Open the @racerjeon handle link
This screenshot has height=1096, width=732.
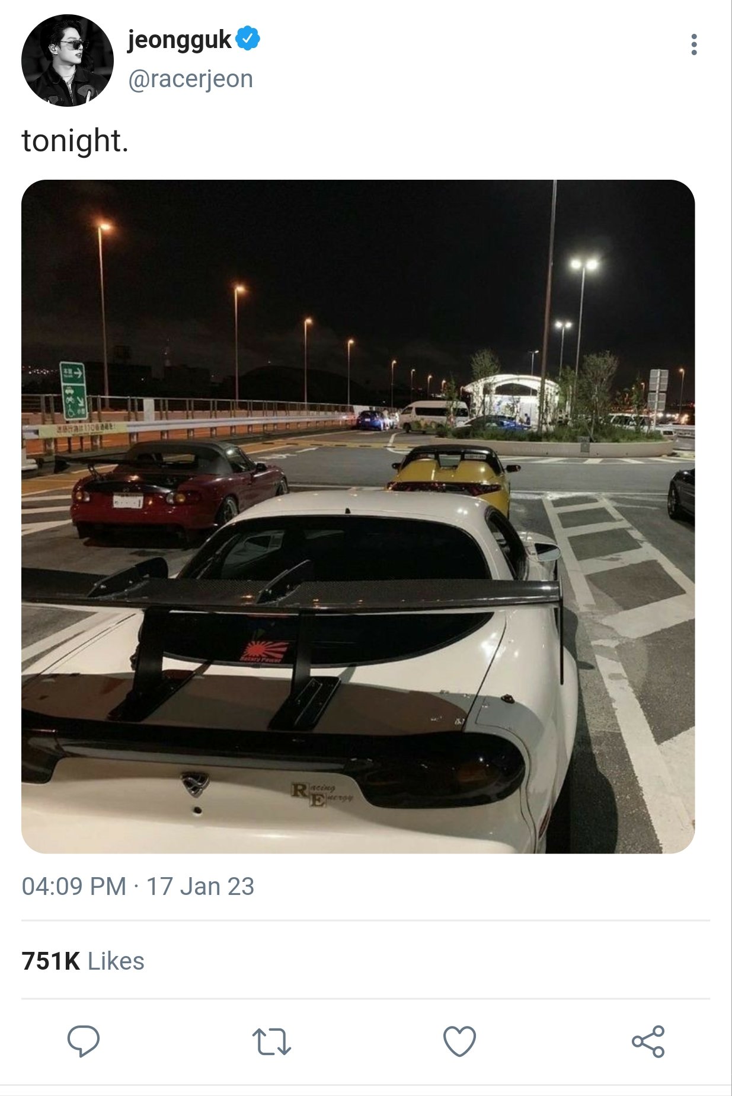pos(191,79)
